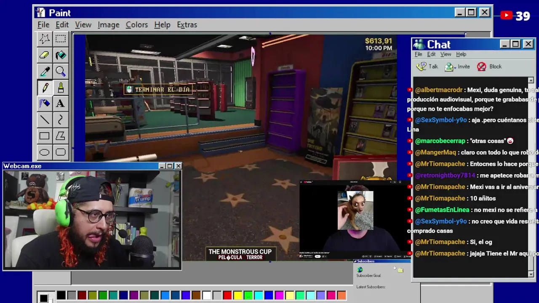Click the chat scrollbar down arrow

[x=531, y=274]
